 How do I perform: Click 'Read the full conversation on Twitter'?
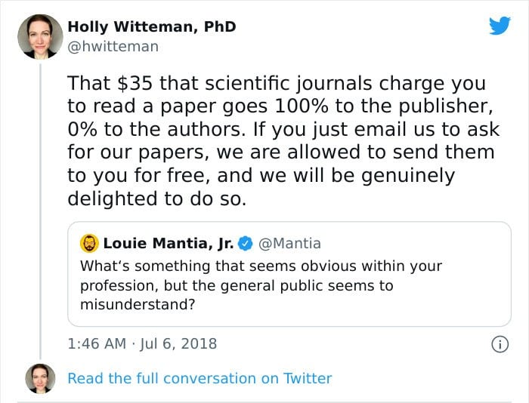tap(200, 378)
